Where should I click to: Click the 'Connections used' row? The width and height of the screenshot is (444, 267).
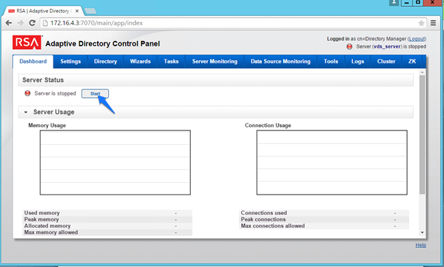pos(324,213)
